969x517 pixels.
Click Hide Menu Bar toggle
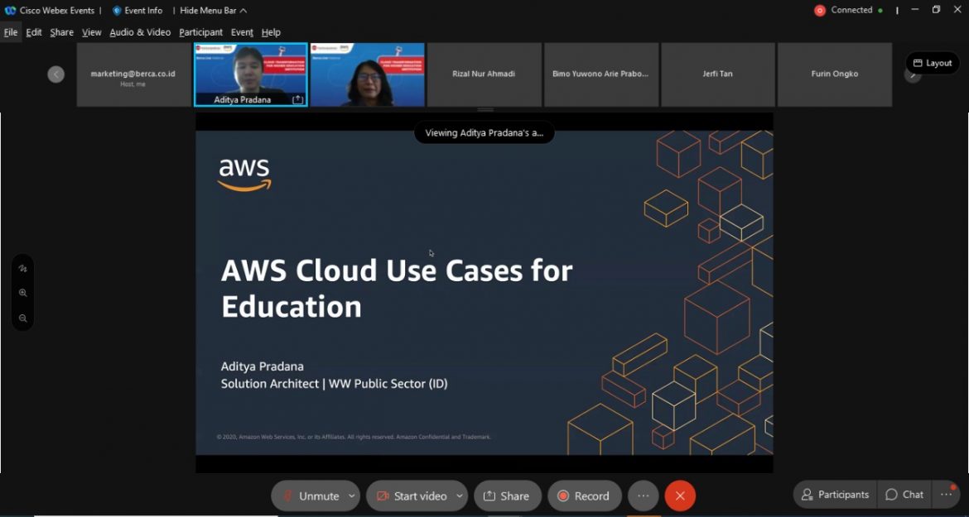[213, 11]
